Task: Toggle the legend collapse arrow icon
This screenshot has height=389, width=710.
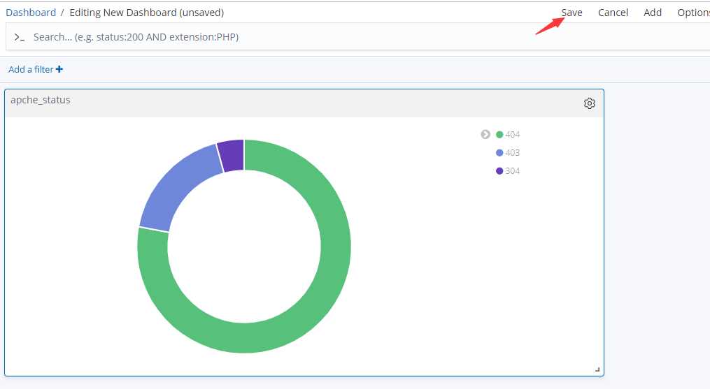Action: click(485, 134)
